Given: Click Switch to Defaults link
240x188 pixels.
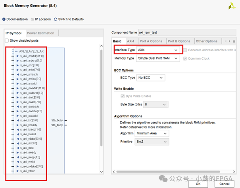Looking at the screenshot, I should tap(71, 19).
